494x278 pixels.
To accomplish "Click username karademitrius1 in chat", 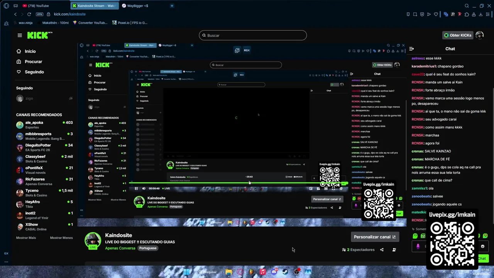I will pos(424,66).
